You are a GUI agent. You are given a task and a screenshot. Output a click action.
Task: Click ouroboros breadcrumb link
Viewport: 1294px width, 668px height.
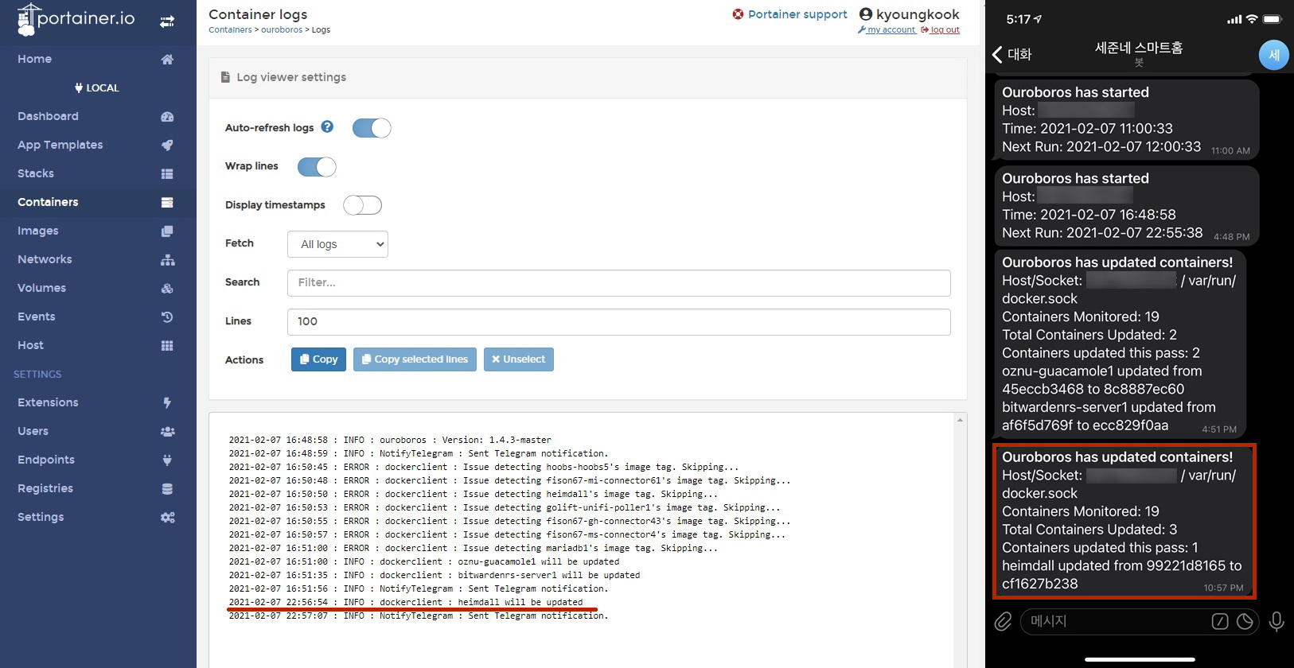click(282, 30)
